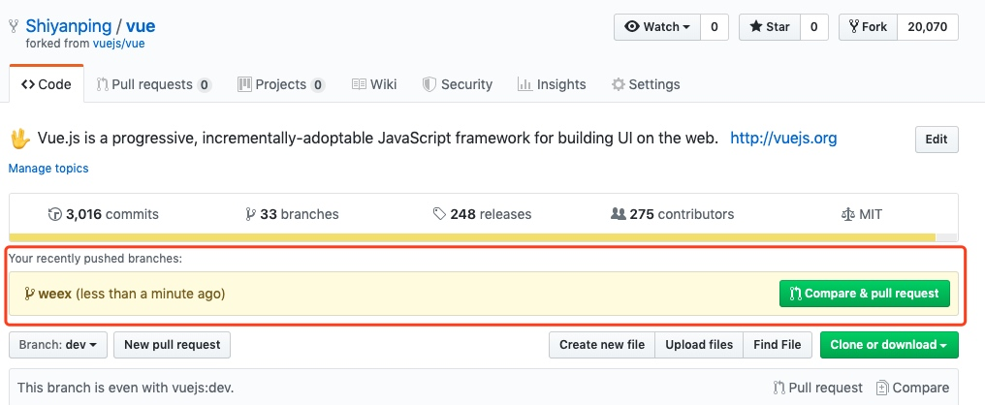985x405 pixels.
Task: Open the Watch dropdown
Action: click(656, 27)
